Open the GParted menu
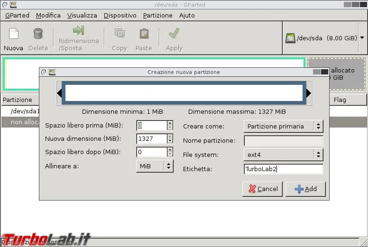Screen dimensions: 368x247 point(17,16)
